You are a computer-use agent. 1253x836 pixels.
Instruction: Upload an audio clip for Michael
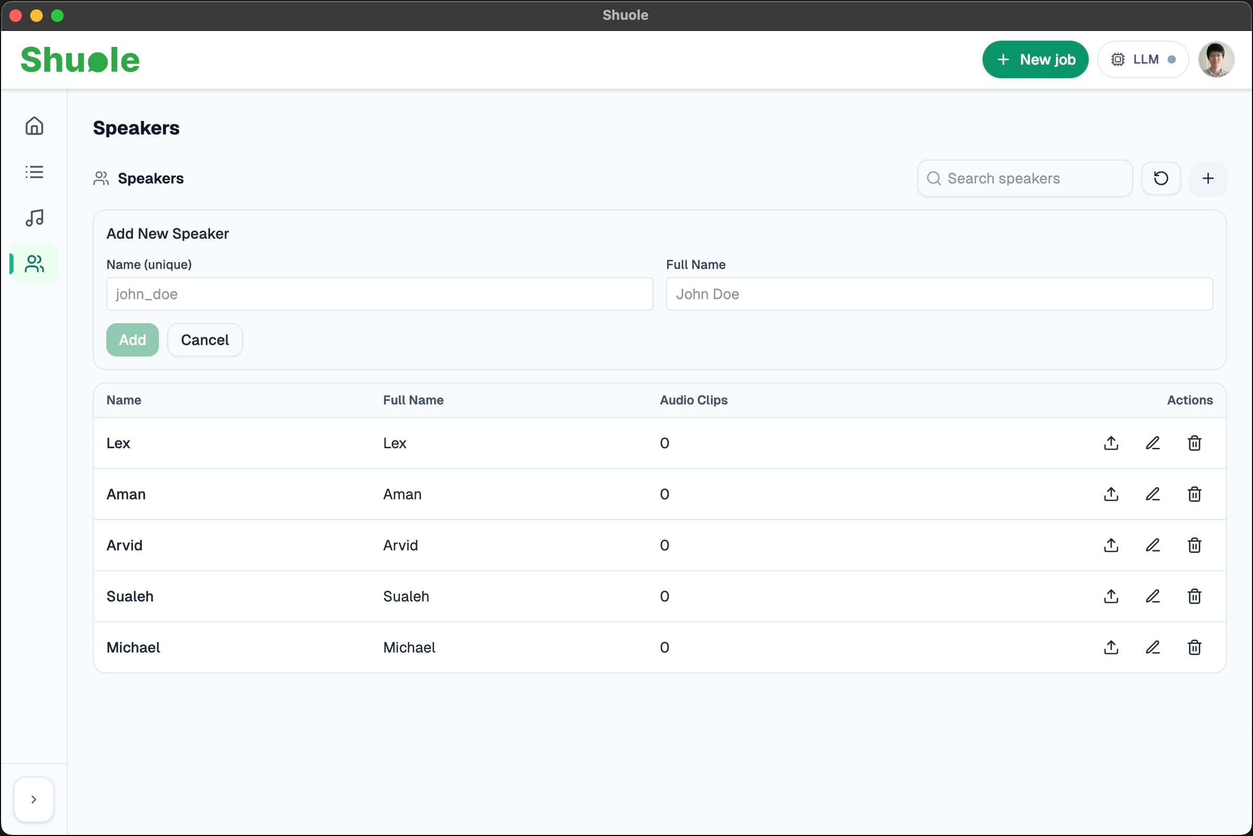(1110, 647)
